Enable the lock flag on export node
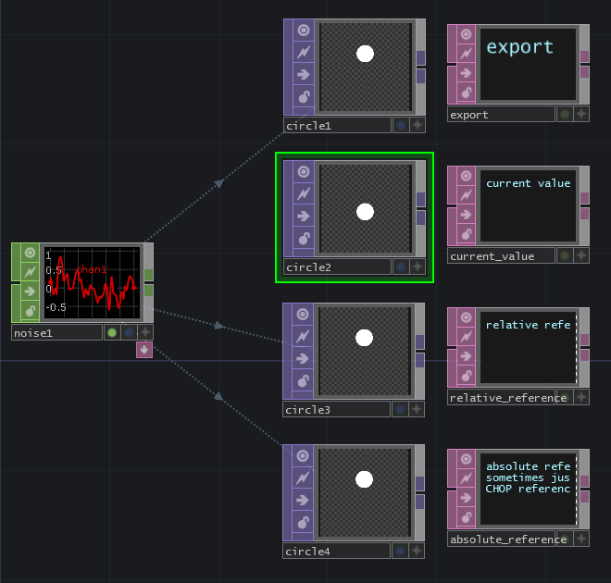 [x=467, y=92]
